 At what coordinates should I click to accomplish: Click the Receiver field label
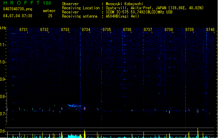coord(70,12)
